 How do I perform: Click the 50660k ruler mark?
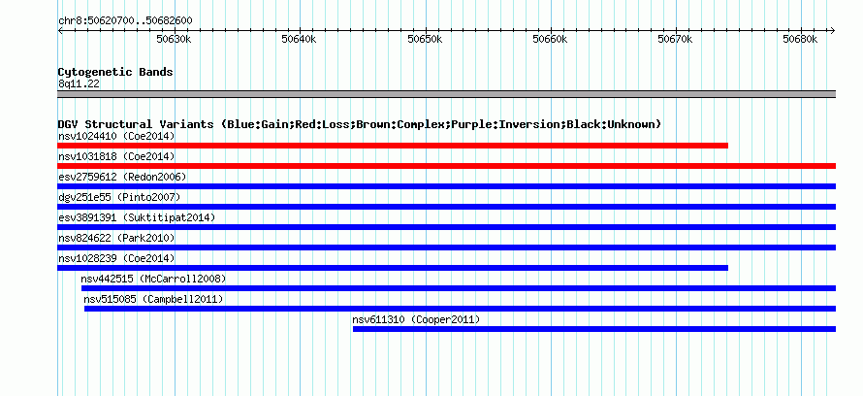coord(550,39)
